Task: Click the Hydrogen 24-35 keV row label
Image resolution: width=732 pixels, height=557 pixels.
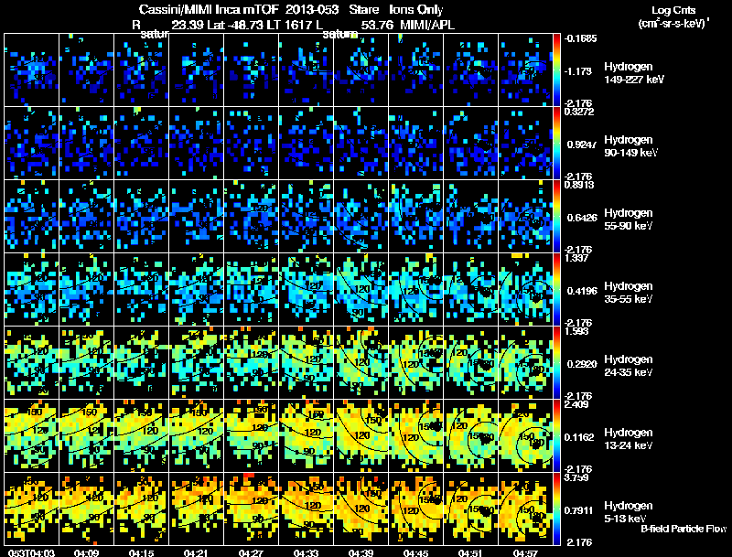Action: 629,366
